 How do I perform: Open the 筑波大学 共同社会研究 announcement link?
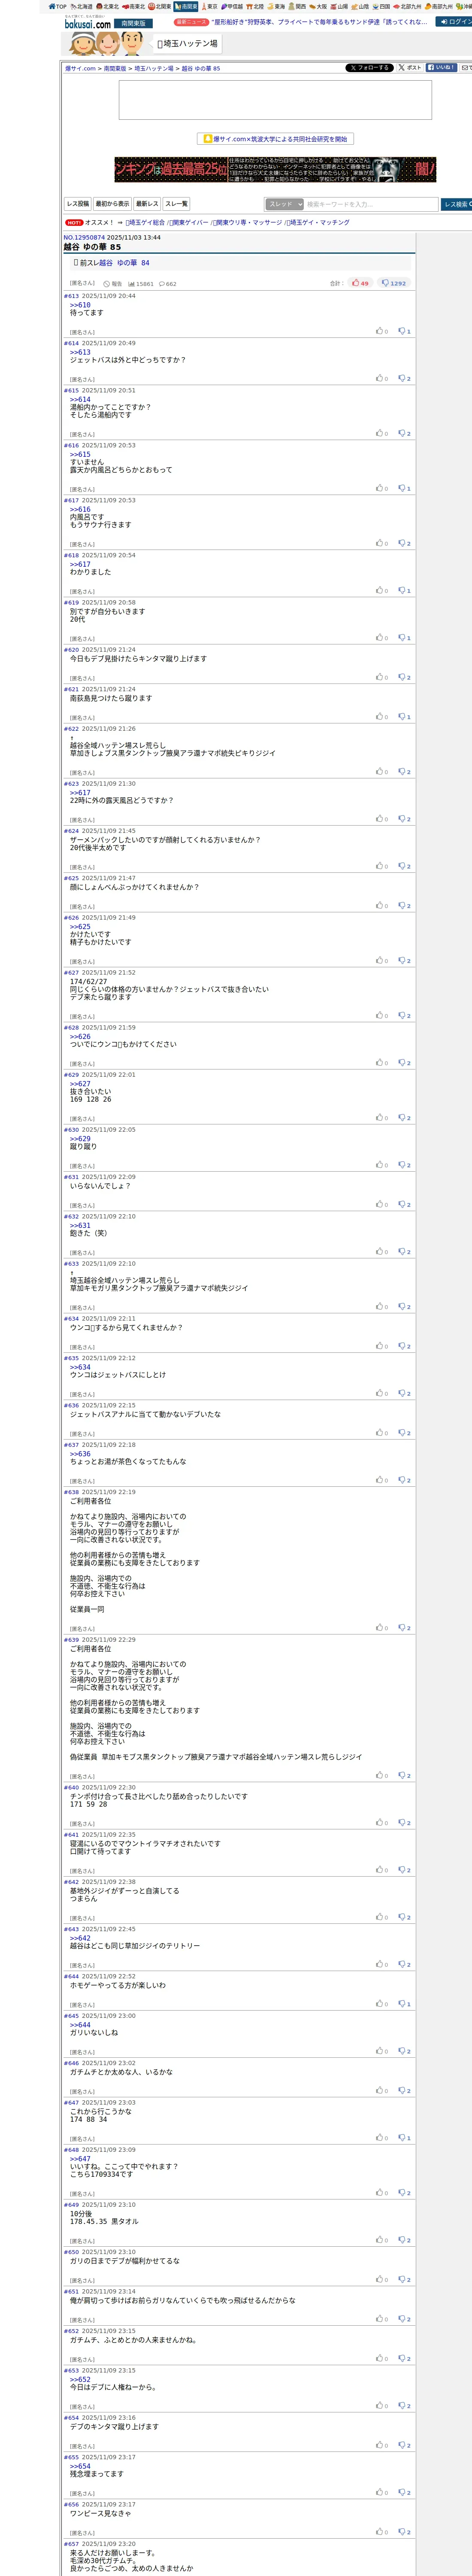click(275, 139)
